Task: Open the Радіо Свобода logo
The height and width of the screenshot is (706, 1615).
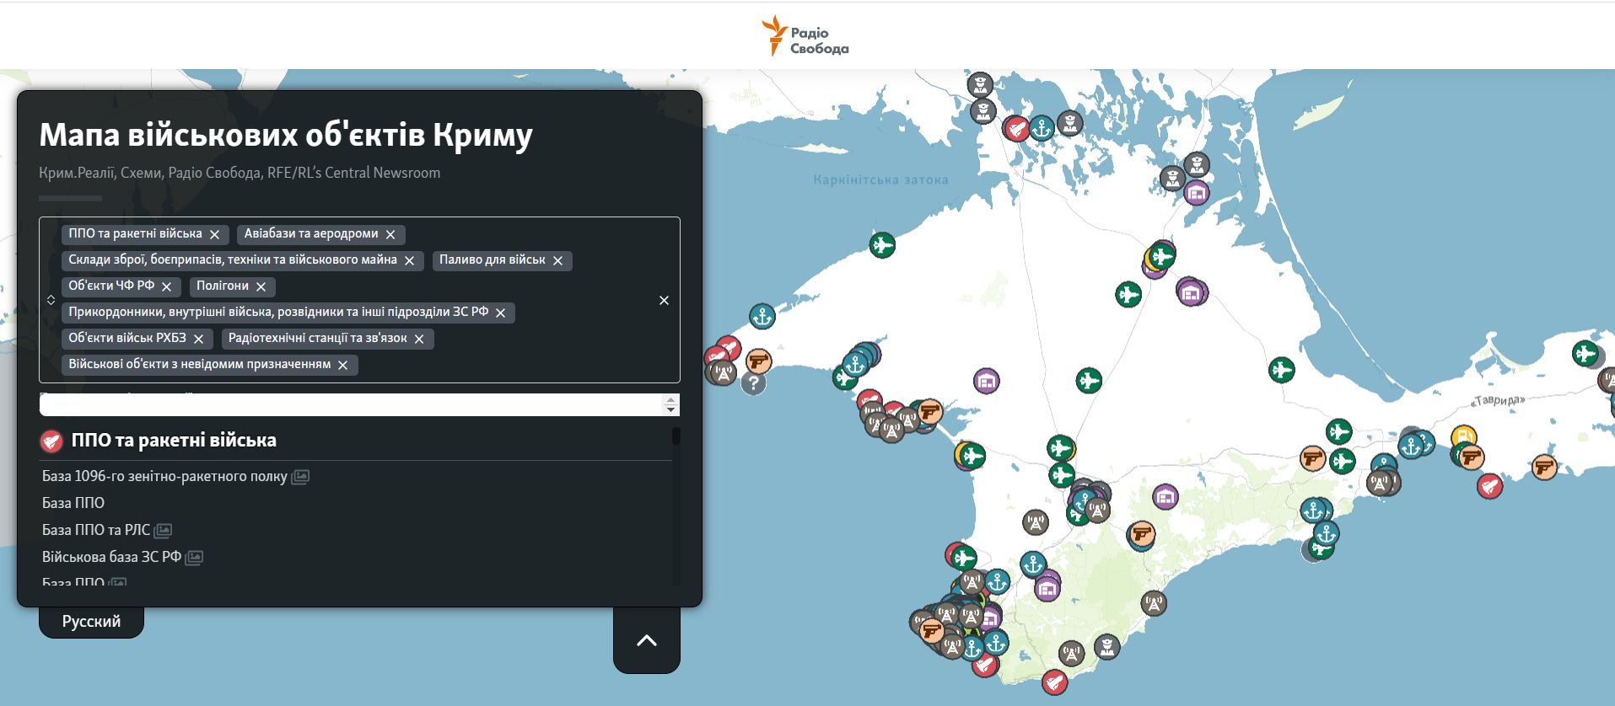Action: click(x=806, y=36)
